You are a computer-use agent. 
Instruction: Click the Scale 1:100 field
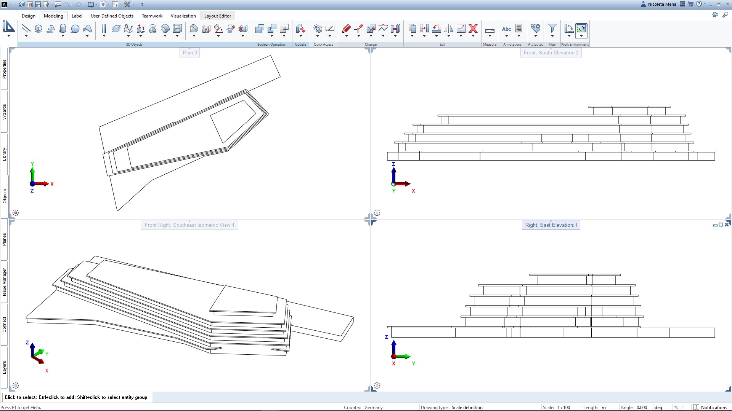point(563,407)
